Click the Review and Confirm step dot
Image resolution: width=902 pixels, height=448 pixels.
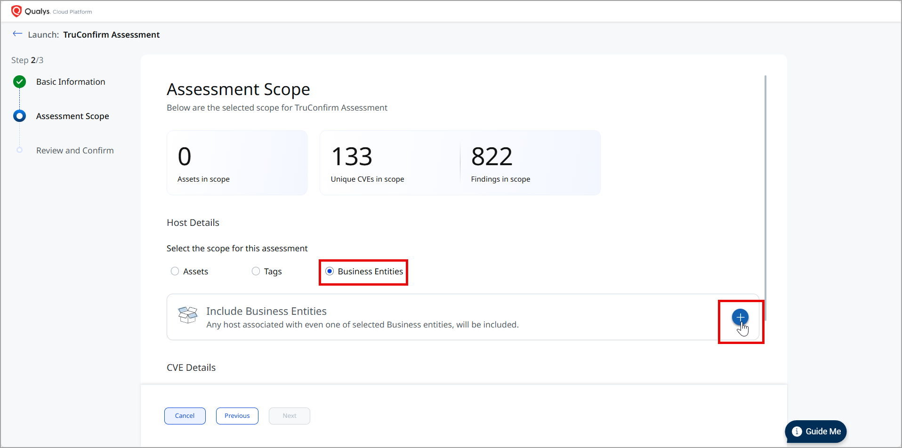click(x=20, y=150)
